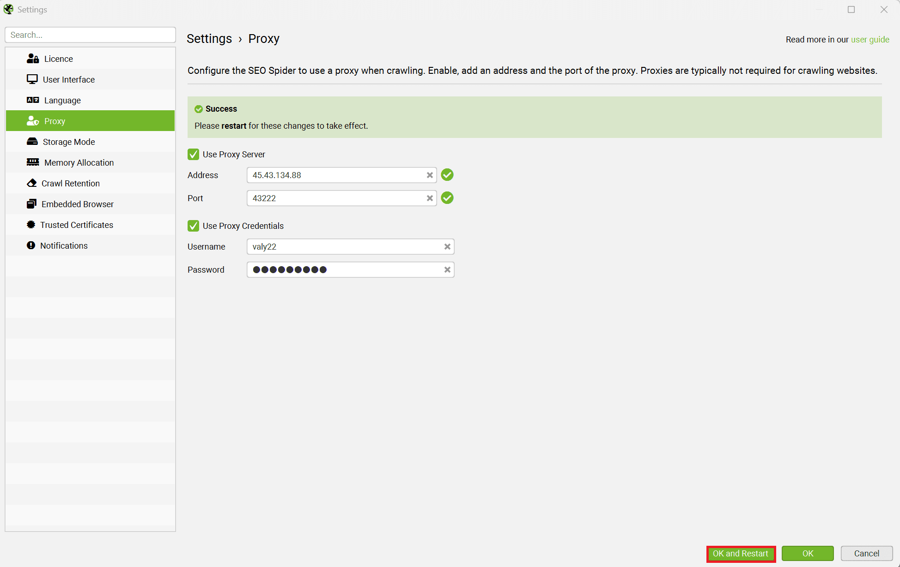This screenshot has width=900, height=567.
Task: Select Storage Mode in the sidebar
Action: pyautogui.click(x=68, y=142)
